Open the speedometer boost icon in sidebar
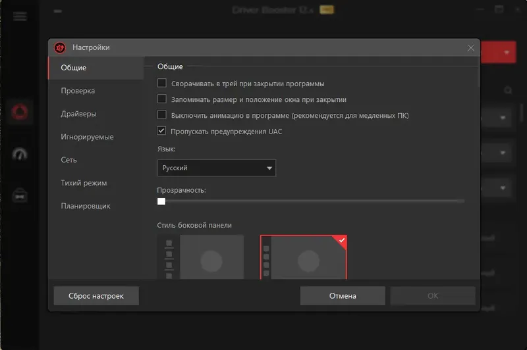Image resolution: width=527 pixels, height=350 pixels. [x=20, y=154]
